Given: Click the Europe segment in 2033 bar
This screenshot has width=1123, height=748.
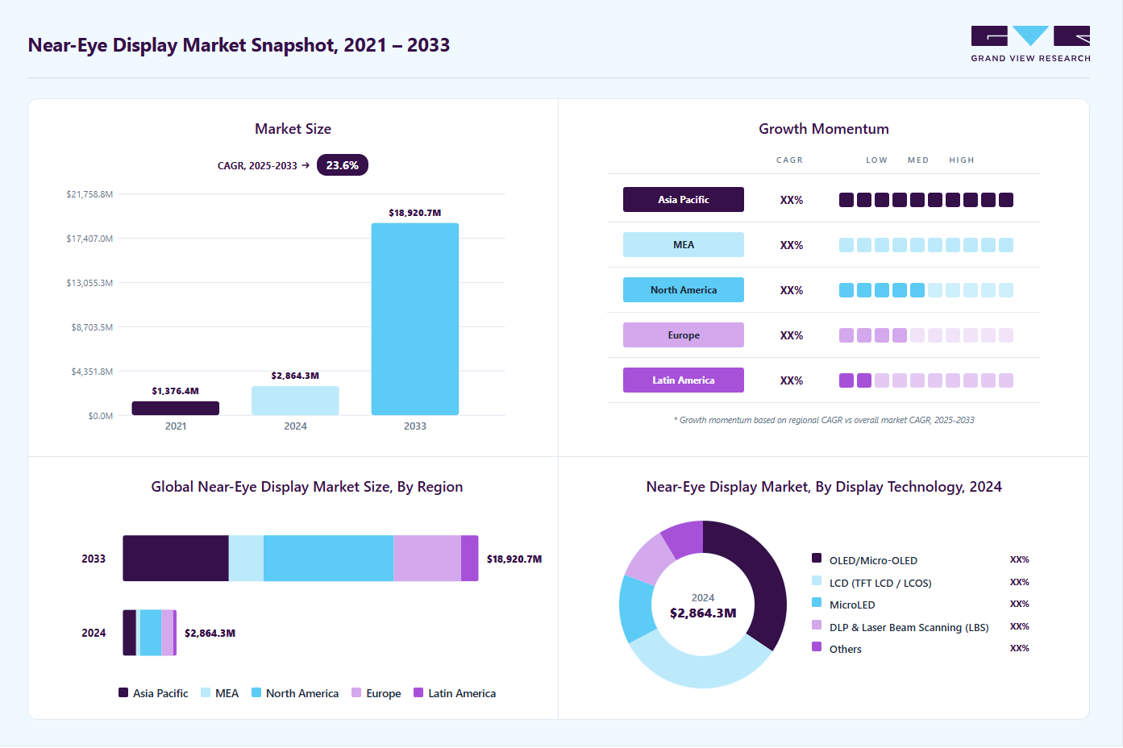Looking at the screenshot, I should (x=427, y=559).
